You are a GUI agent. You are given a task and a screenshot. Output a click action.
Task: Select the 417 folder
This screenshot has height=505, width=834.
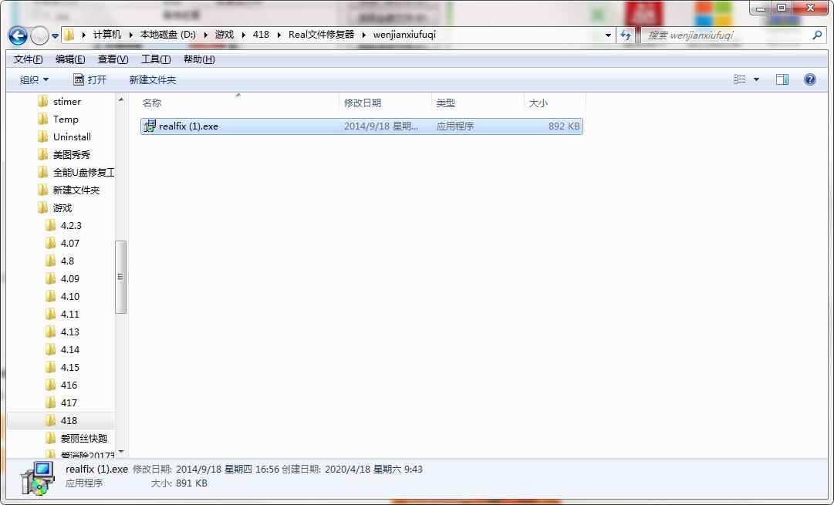pyautogui.click(x=69, y=402)
